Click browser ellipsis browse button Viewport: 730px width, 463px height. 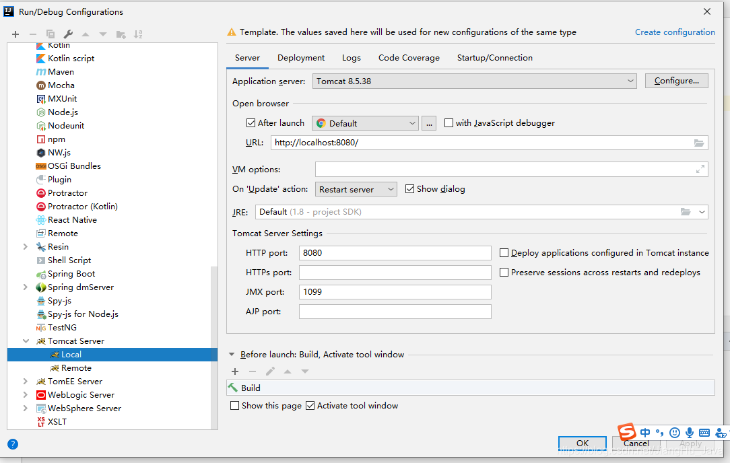tap(429, 123)
